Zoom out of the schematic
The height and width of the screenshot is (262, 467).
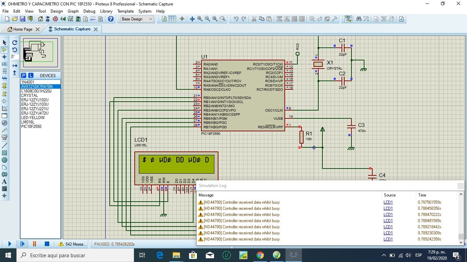pyautogui.click(x=208, y=19)
